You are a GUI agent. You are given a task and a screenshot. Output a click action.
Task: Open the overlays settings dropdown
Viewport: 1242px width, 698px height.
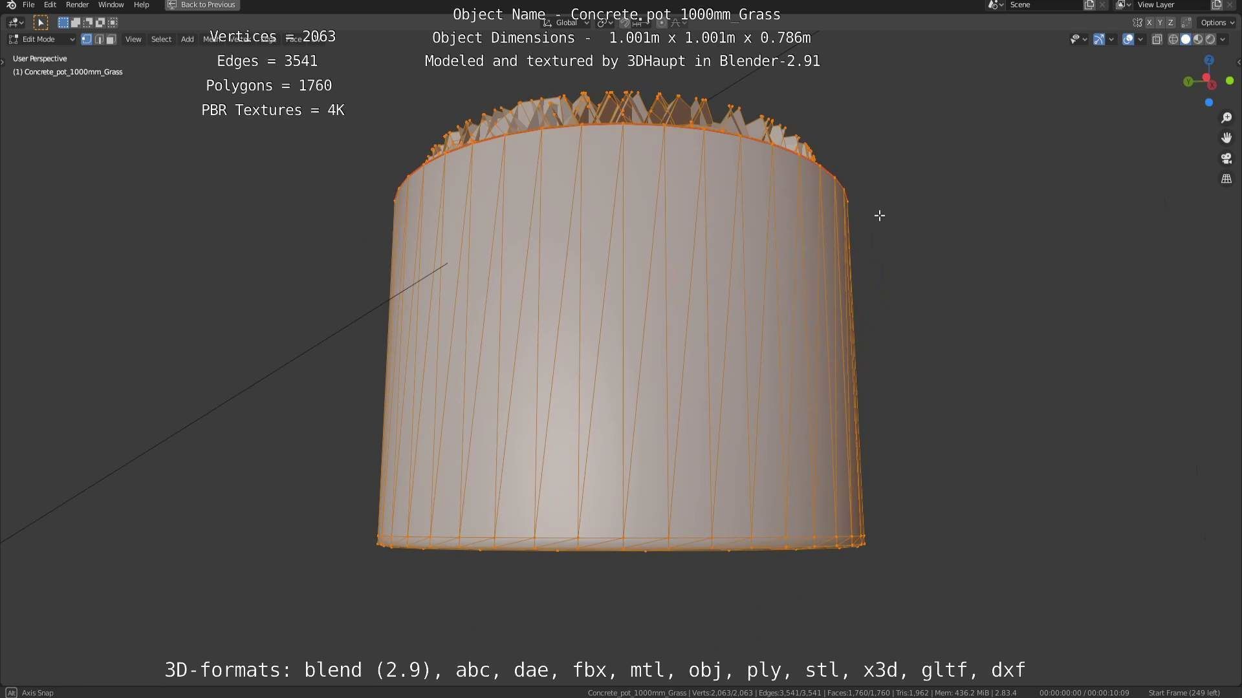[x=1140, y=39]
